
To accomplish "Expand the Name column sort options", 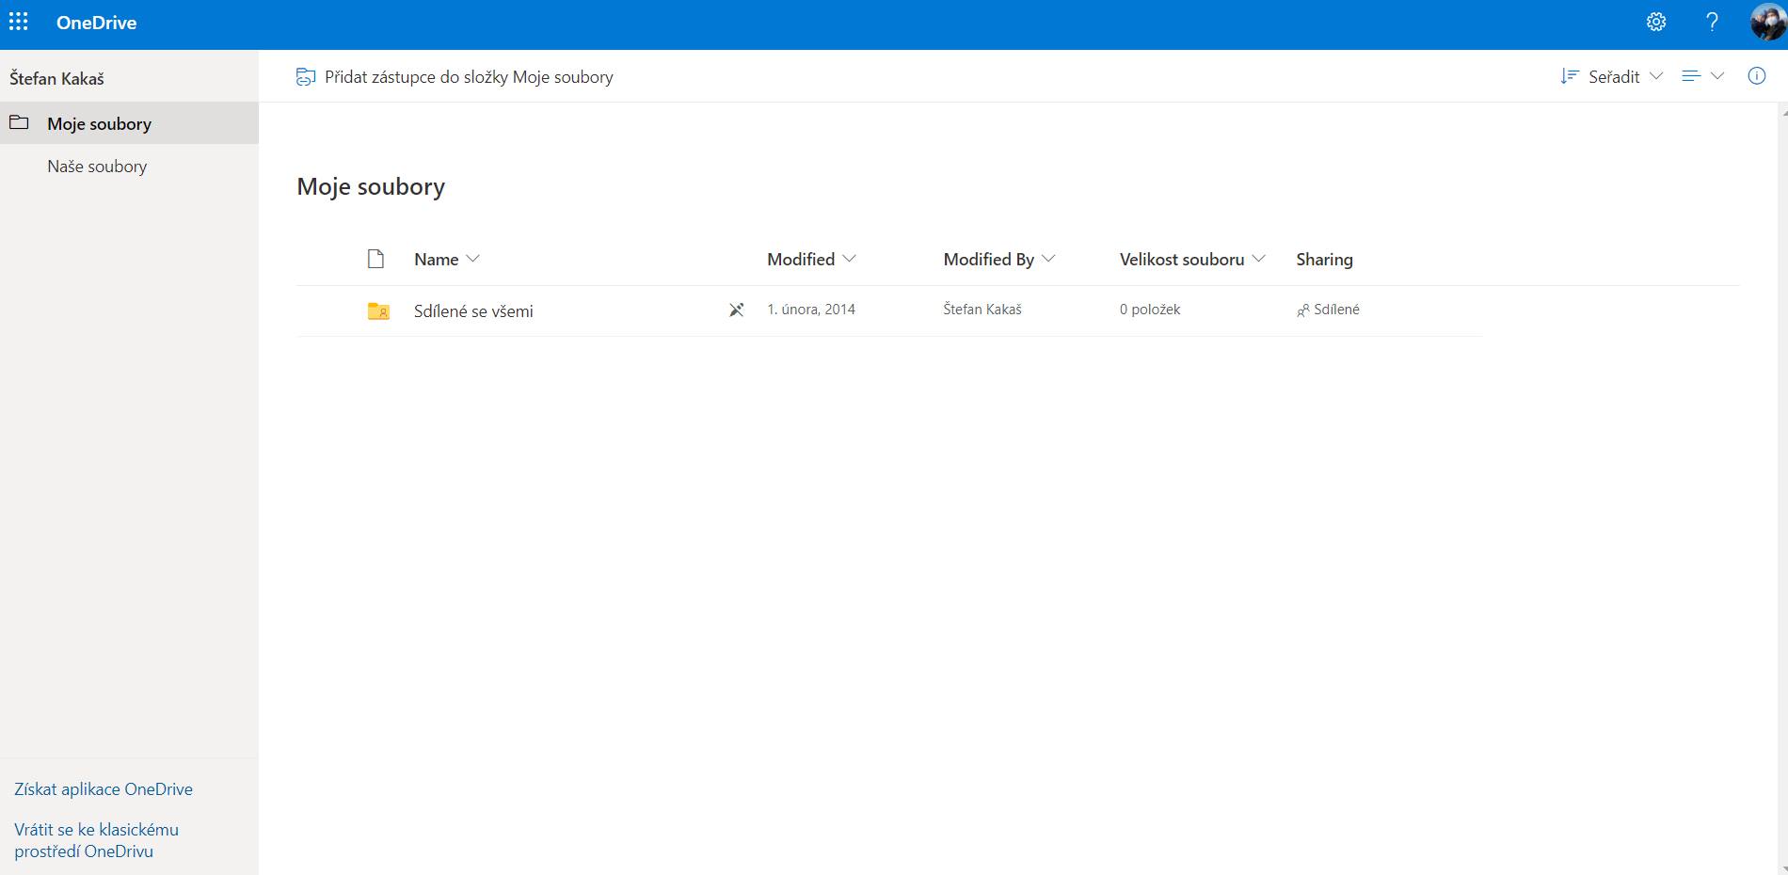I will tap(473, 259).
